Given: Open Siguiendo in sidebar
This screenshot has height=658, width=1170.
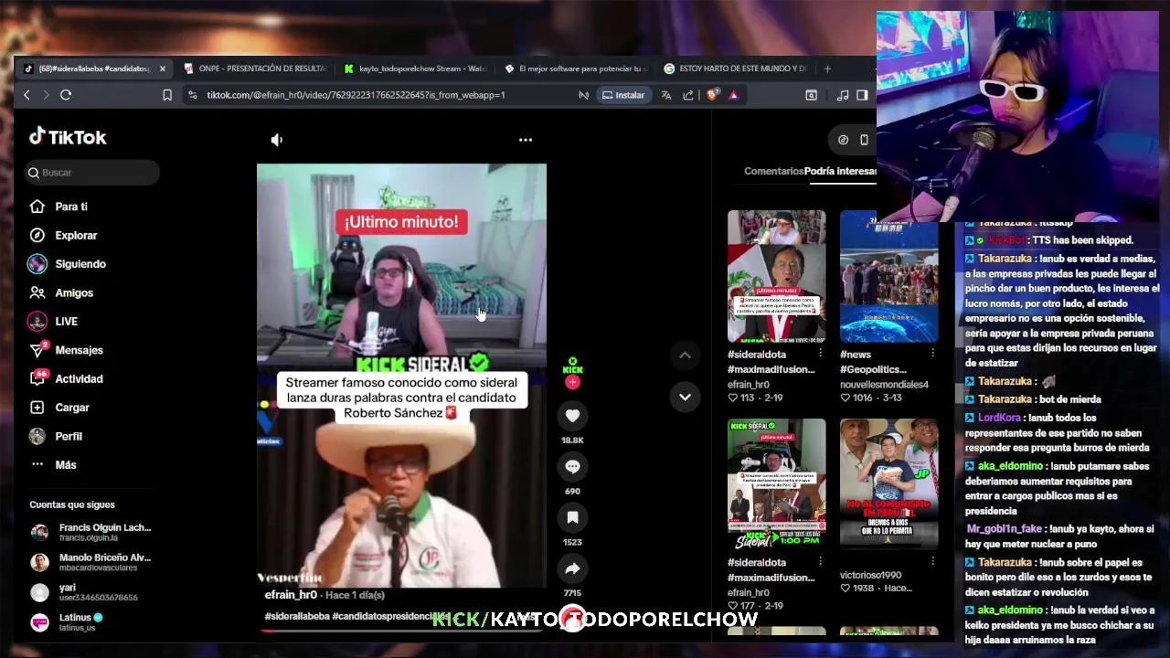Looking at the screenshot, I should [80, 264].
